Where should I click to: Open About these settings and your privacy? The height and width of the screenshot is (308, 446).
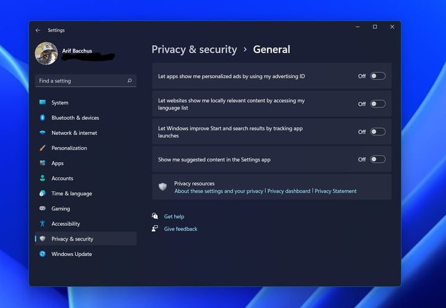click(219, 191)
